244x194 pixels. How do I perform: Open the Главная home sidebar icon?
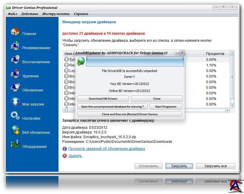coord(15,31)
